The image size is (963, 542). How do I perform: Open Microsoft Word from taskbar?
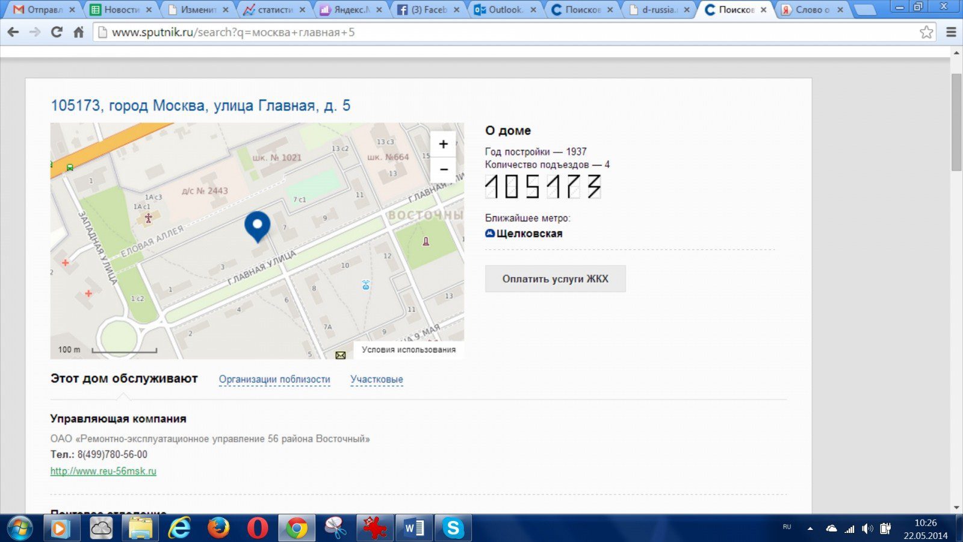click(414, 529)
